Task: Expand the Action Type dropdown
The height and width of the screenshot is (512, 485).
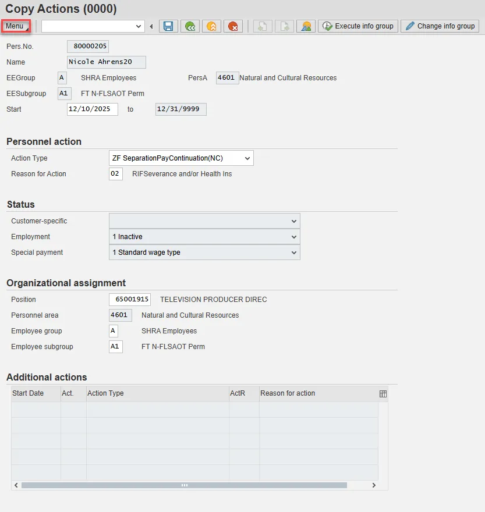Action: click(x=248, y=158)
